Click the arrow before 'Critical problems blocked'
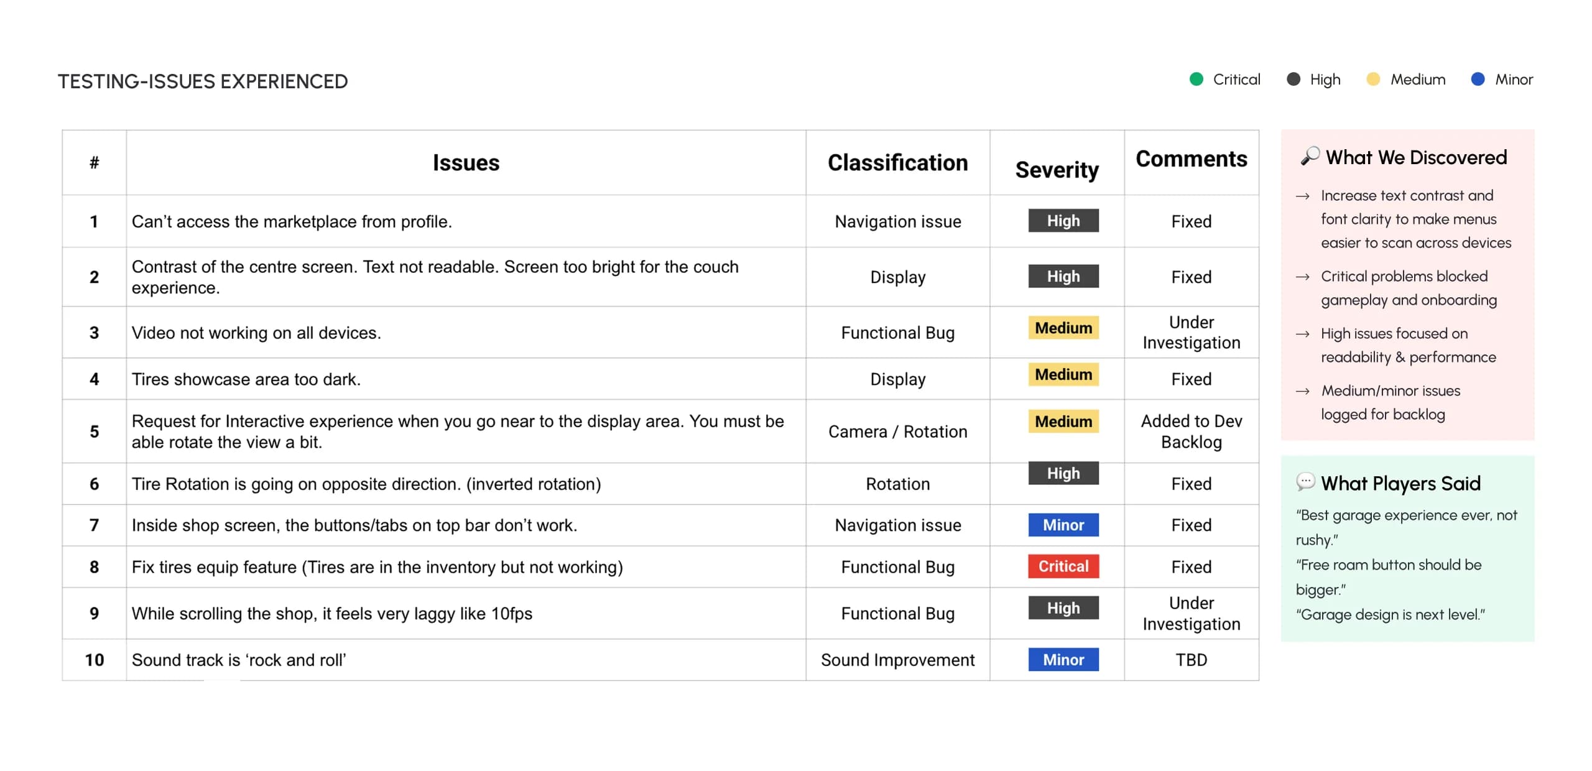Image resolution: width=1592 pixels, height=771 pixels. click(x=1303, y=277)
